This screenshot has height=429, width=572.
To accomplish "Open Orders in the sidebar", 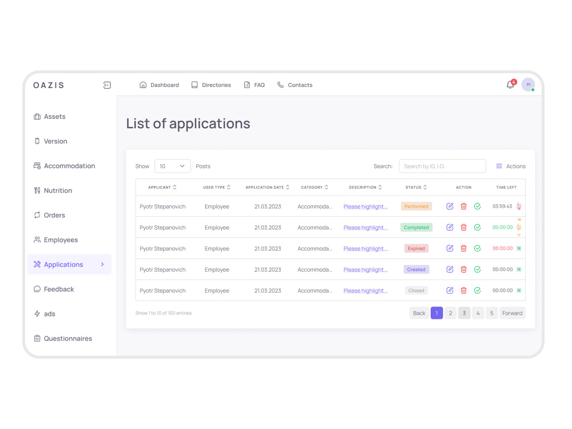I will click(49, 215).
